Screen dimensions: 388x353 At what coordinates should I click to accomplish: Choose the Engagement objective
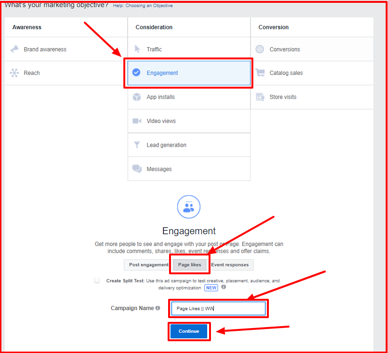pyautogui.click(x=189, y=73)
